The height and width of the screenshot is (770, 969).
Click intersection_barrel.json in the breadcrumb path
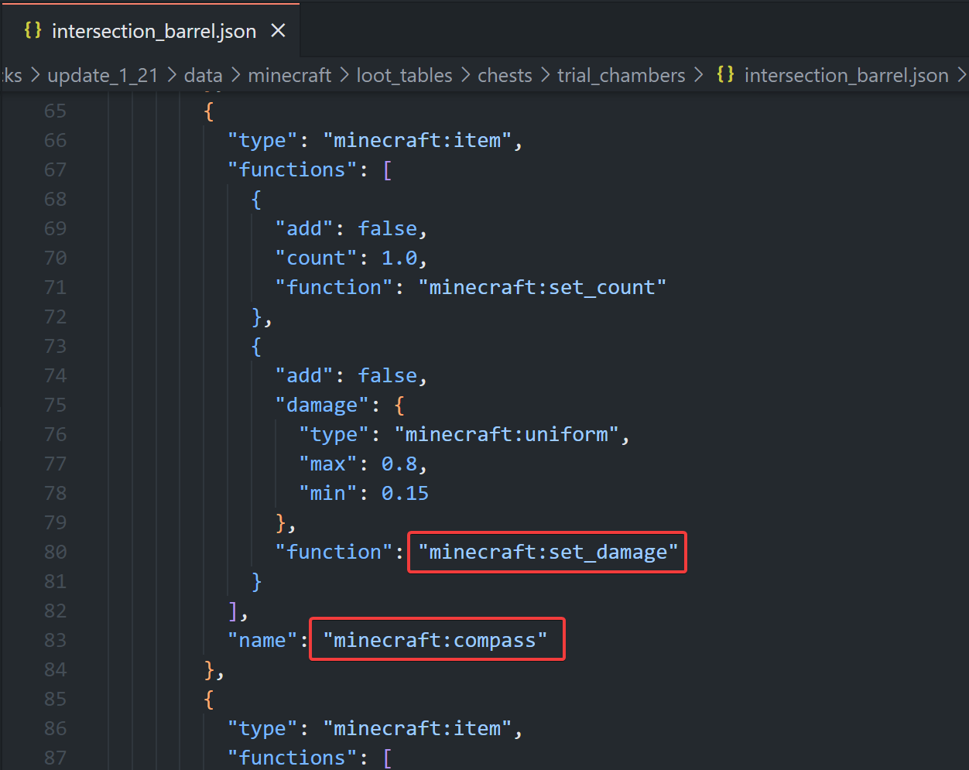coord(846,75)
